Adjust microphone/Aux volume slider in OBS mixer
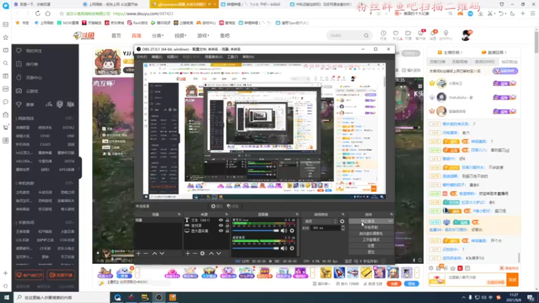The image size is (539, 303). click(x=256, y=231)
